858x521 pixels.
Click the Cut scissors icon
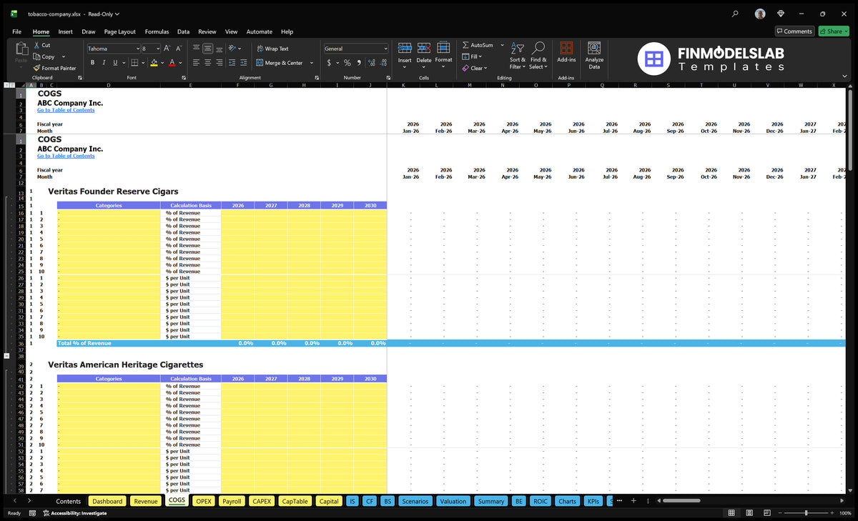click(x=36, y=45)
